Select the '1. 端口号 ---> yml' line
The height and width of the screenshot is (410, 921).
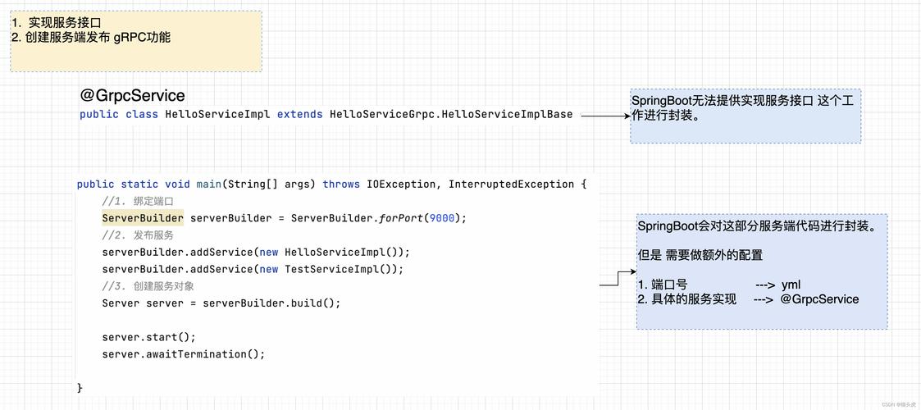coord(719,285)
